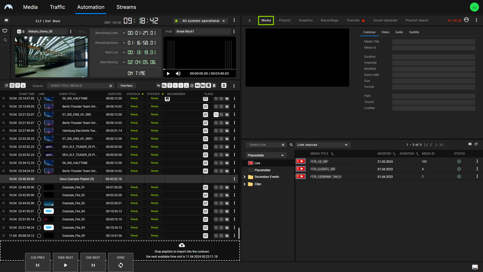Expand the Clips folder in playout data
This screenshot has height=272, width=483.
click(245, 184)
